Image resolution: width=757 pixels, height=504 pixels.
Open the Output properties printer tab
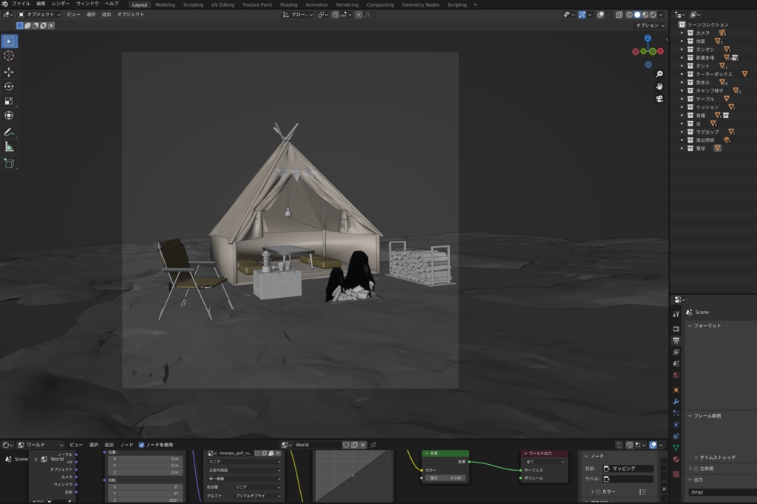(676, 341)
